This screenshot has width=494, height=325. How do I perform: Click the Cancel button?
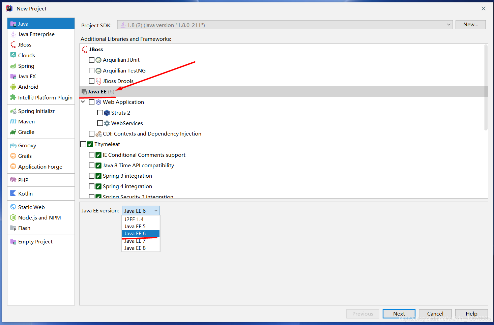(435, 314)
